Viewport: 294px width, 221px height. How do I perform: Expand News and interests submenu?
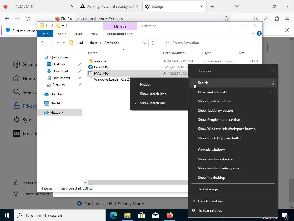233,92
